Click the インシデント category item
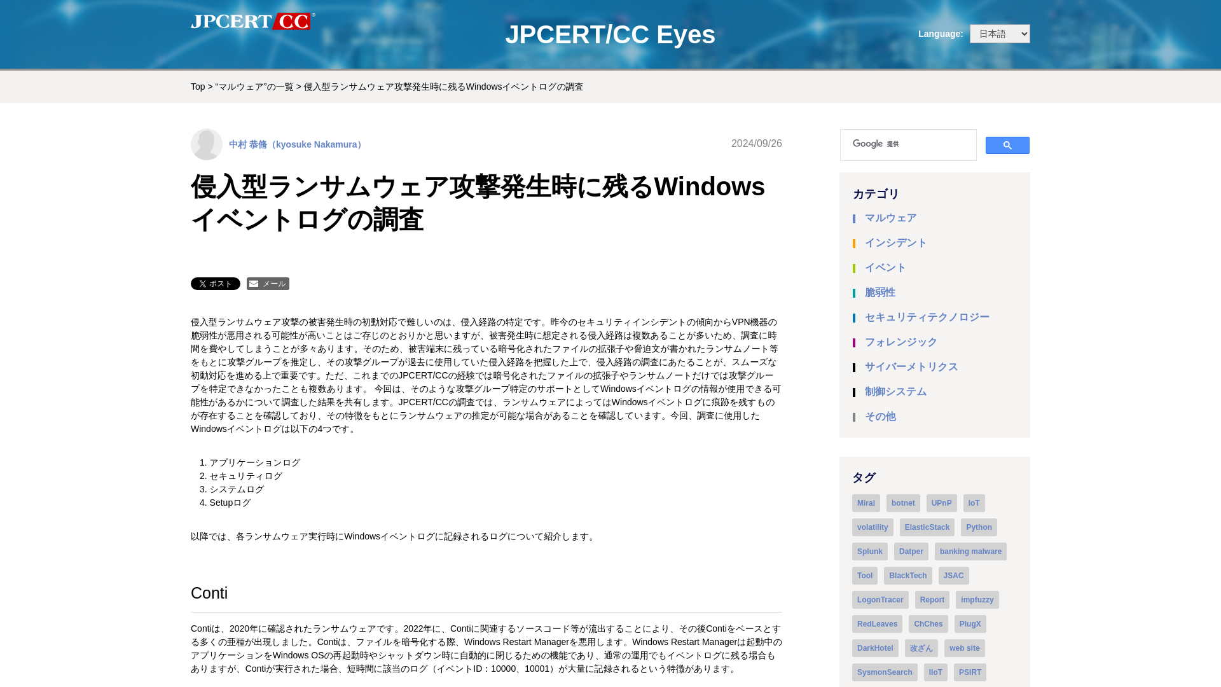The image size is (1221, 687). pyautogui.click(x=895, y=242)
